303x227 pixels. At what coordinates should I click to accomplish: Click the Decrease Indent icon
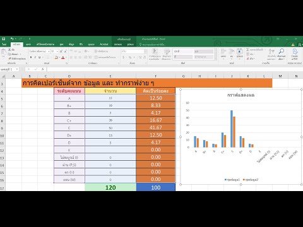(x=86, y=57)
